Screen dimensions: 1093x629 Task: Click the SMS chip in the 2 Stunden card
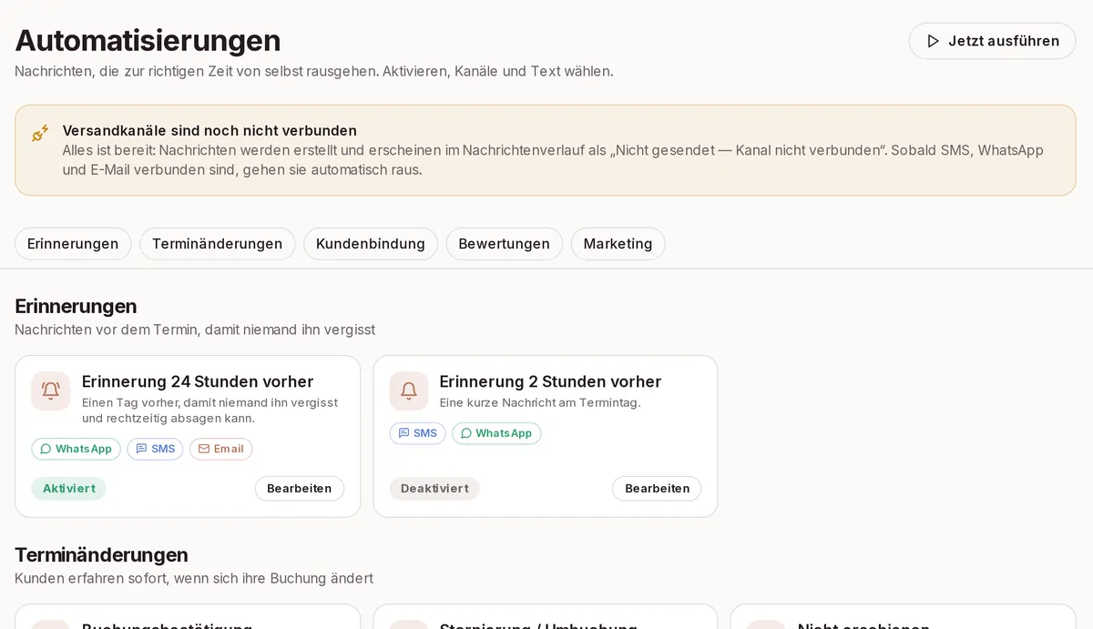418,433
